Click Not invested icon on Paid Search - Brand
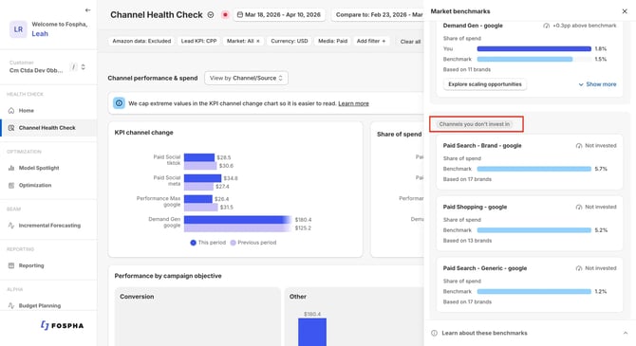 click(x=579, y=145)
